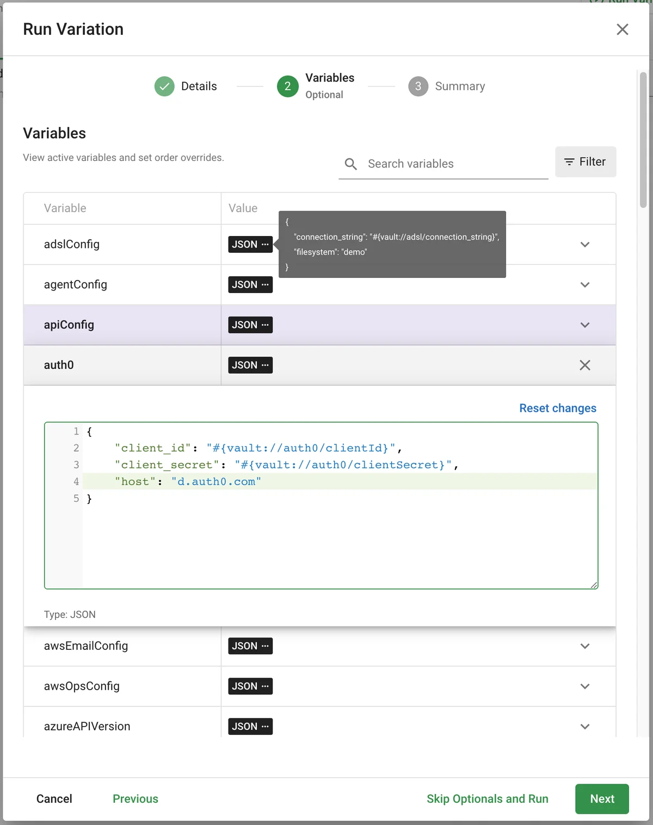The image size is (653, 825).
Task: Collapse the auth0 value editor
Action: click(x=585, y=365)
